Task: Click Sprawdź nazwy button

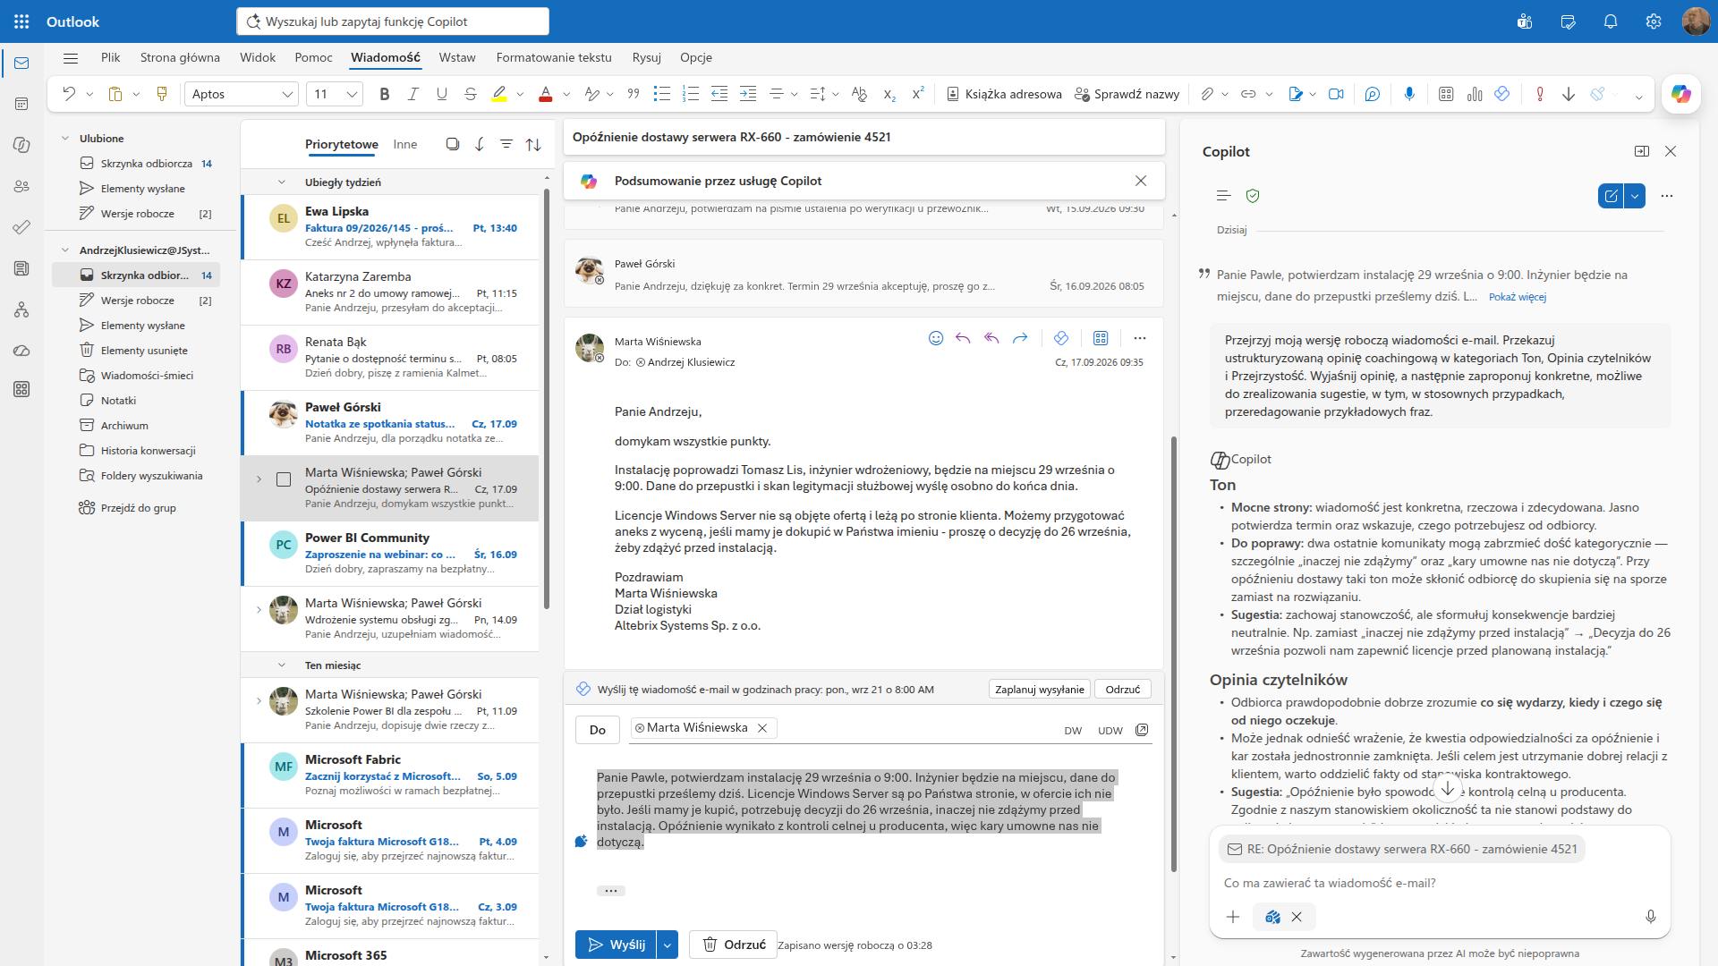Action: (x=1127, y=94)
